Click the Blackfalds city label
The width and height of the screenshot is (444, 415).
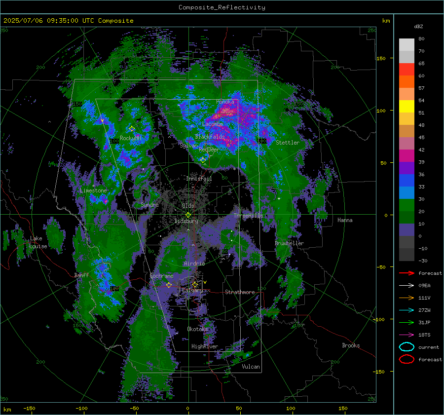click(x=210, y=137)
